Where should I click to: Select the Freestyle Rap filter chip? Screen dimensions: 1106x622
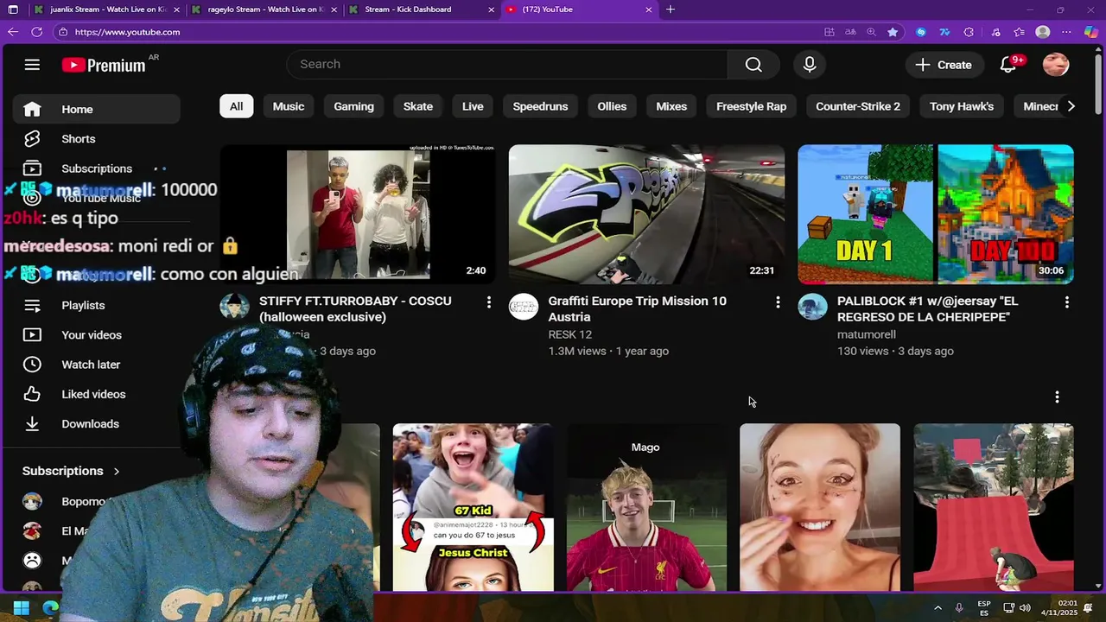click(752, 106)
